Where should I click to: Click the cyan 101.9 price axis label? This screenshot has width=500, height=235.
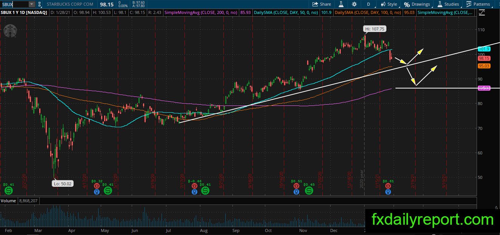click(x=484, y=49)
